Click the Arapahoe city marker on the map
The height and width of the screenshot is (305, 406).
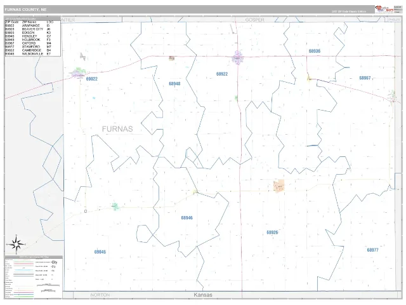click(238, 58)
